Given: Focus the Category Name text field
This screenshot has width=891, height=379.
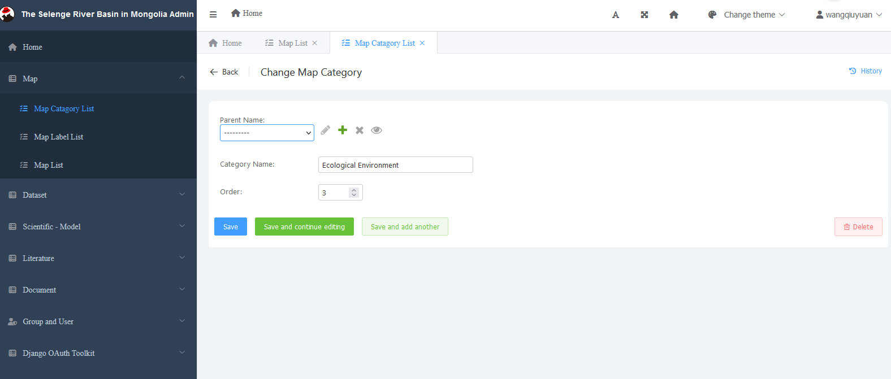Looking at the screenshot, I should [396, 165].
